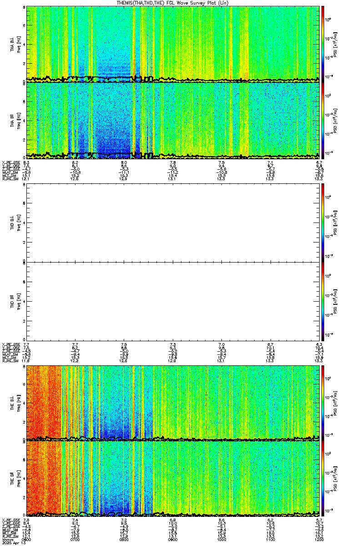This screenshot has width=341, height=546.
Task: Click the 0700 time tick label
Action: [75, 540]
